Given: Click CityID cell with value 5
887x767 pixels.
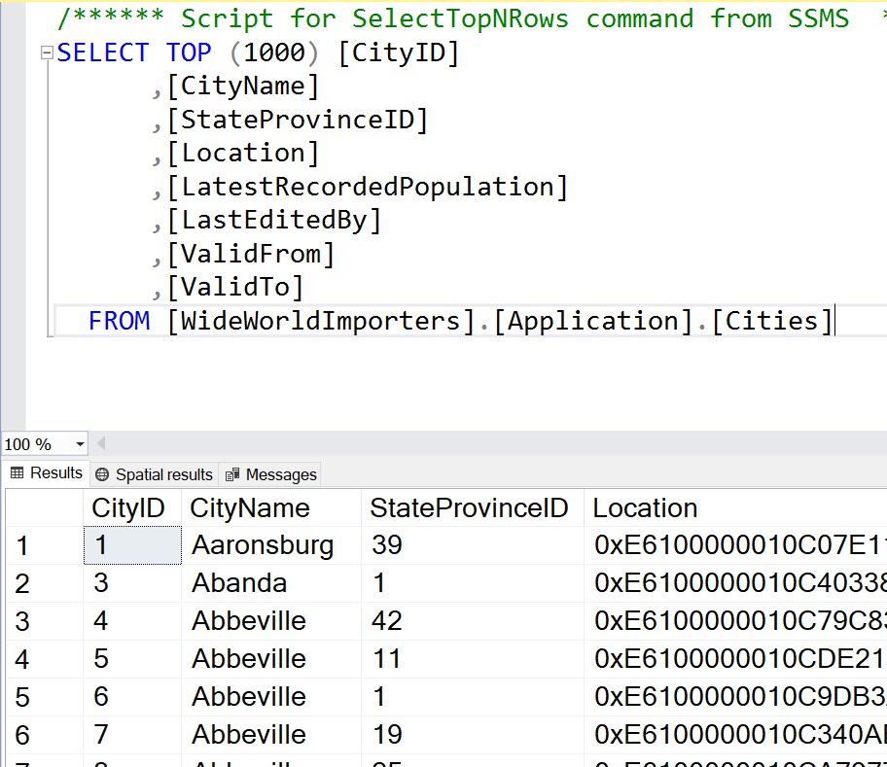Looking at the screenshot, I should click(x=132, y=659).
